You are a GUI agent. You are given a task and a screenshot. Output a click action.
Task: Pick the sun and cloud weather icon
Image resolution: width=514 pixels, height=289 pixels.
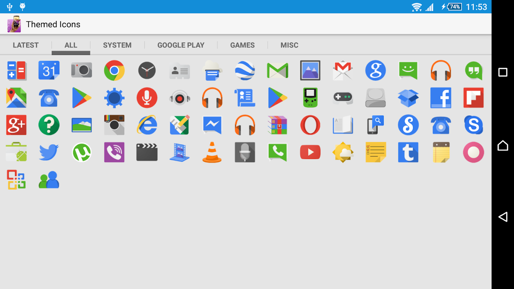tap(343, 152)
